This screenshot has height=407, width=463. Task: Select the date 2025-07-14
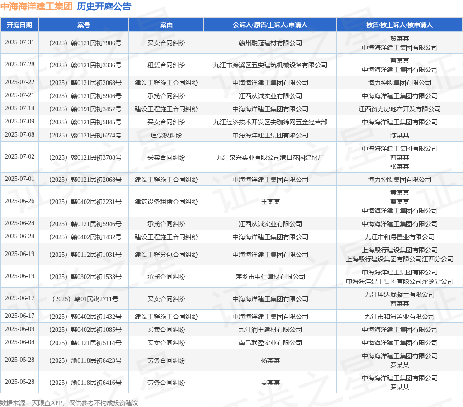pyautogui.click(x=19, y=108)
